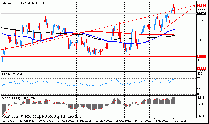Click the 19 Oct 2012 date label
209x124 pixels.
coord(123,120)
